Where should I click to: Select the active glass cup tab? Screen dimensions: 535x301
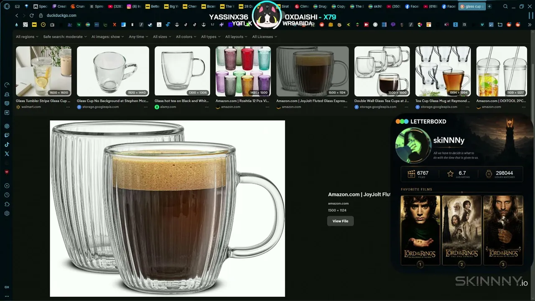(472, 6)
